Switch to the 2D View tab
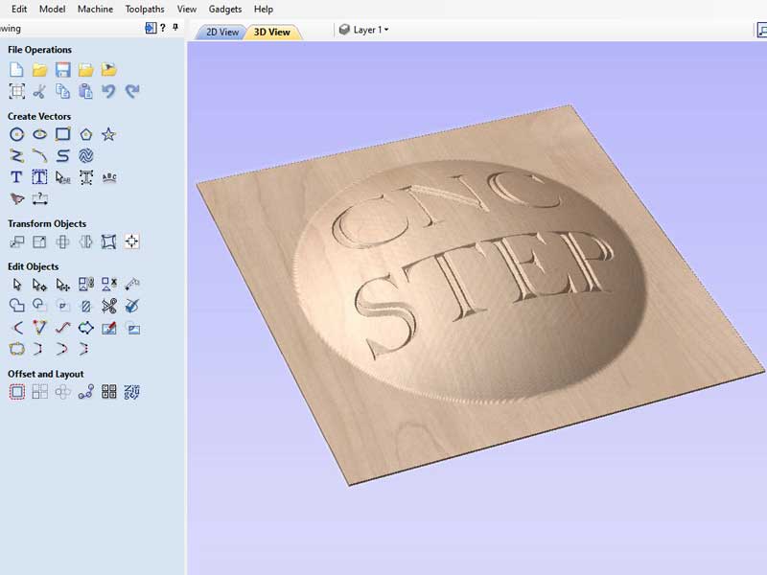Image resolution: width=767 pixels, height=575 pixels. pos(221,32)
